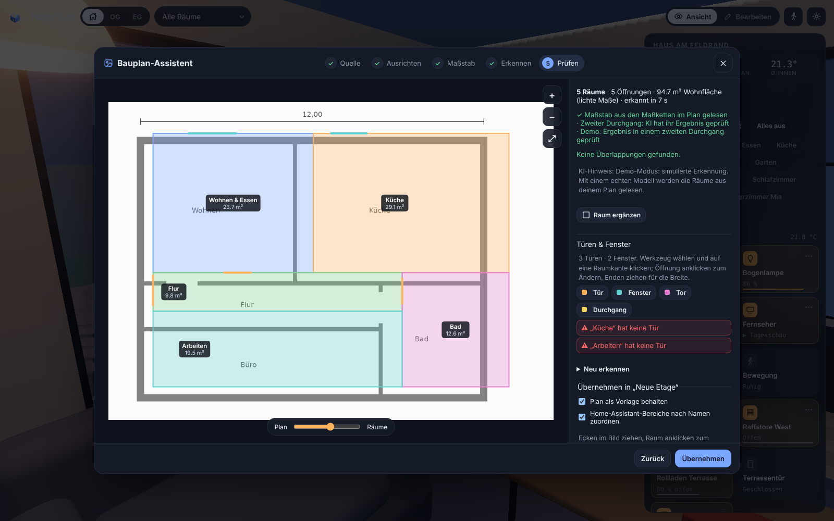Click the fullscreen expand arrows icon

pyautogui.click(x=552, y=139)
